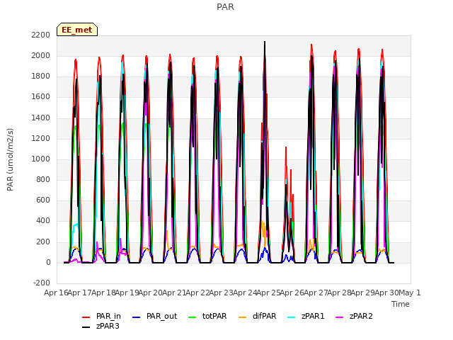Click the black zPAR3 legend swatch
Viewport: 453px width, 340px height.
point(86,327)
